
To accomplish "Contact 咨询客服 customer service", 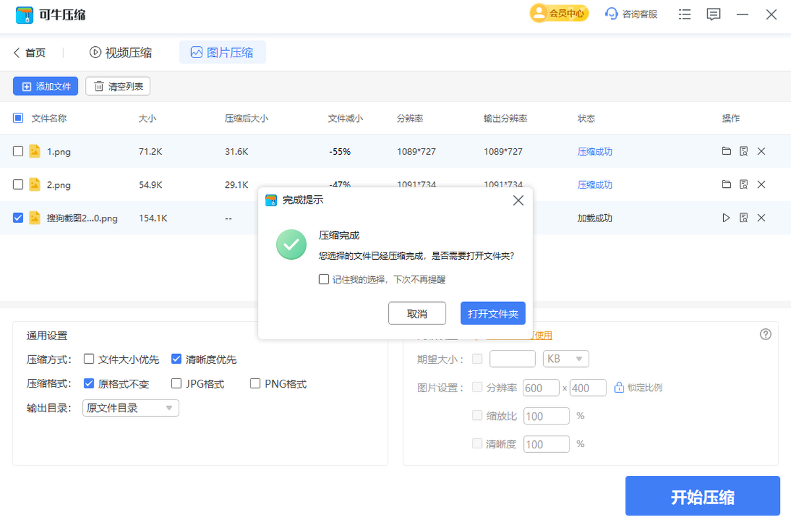I will point(631,14).
